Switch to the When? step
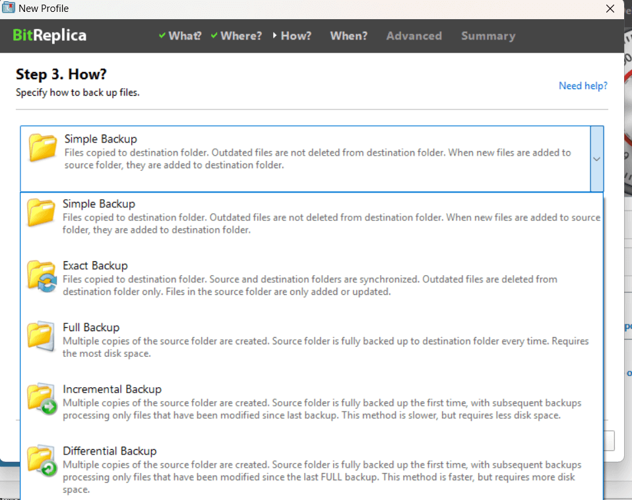The image size is (632, 500). point(348,36)
